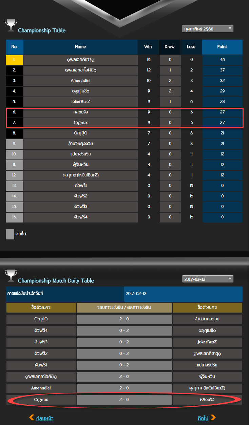The width and height of the screenshot is (249, 425).
Task: Open the date dropdown showing 2017-02-12
Action: [208, 279]
